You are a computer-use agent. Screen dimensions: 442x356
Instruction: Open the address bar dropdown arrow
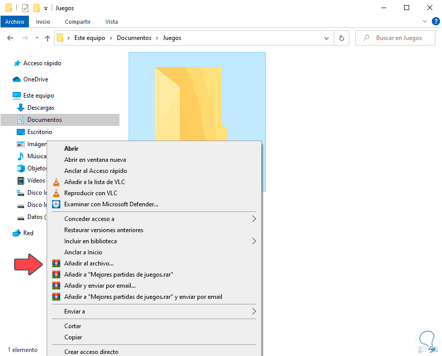pyautogui.click(x=327, y=38)
